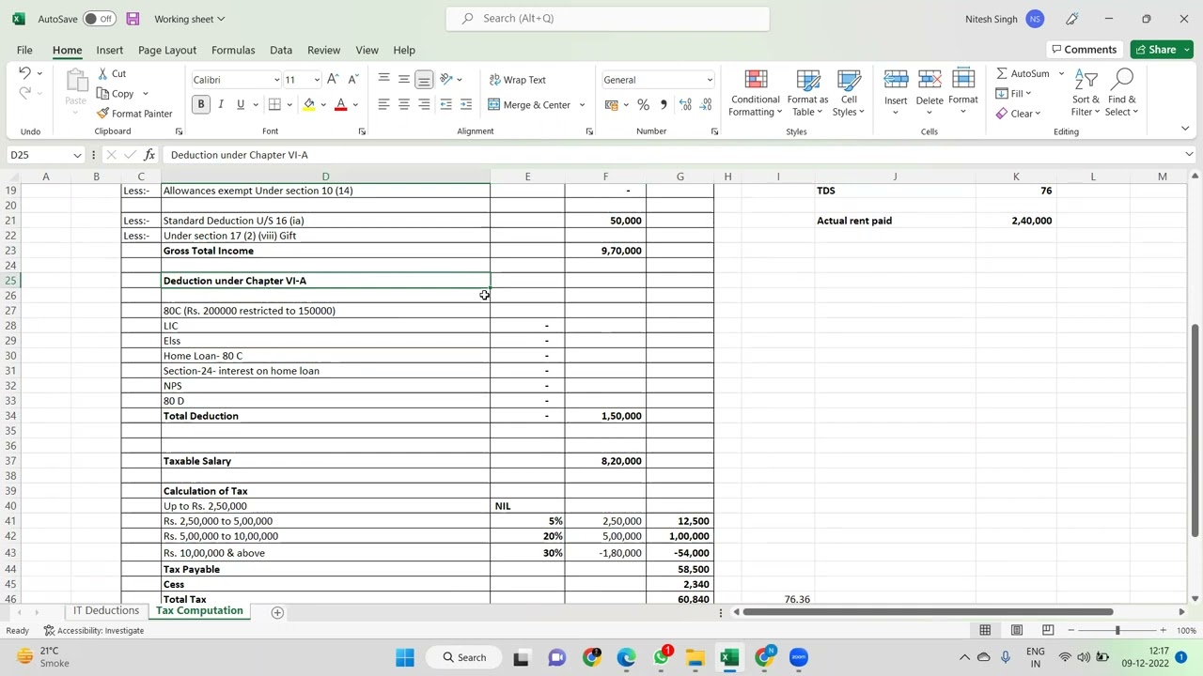This screenshot has width=1203, height=676.
Task: Open Merge & Center dropdown arrow
Action: click(582, 105)
